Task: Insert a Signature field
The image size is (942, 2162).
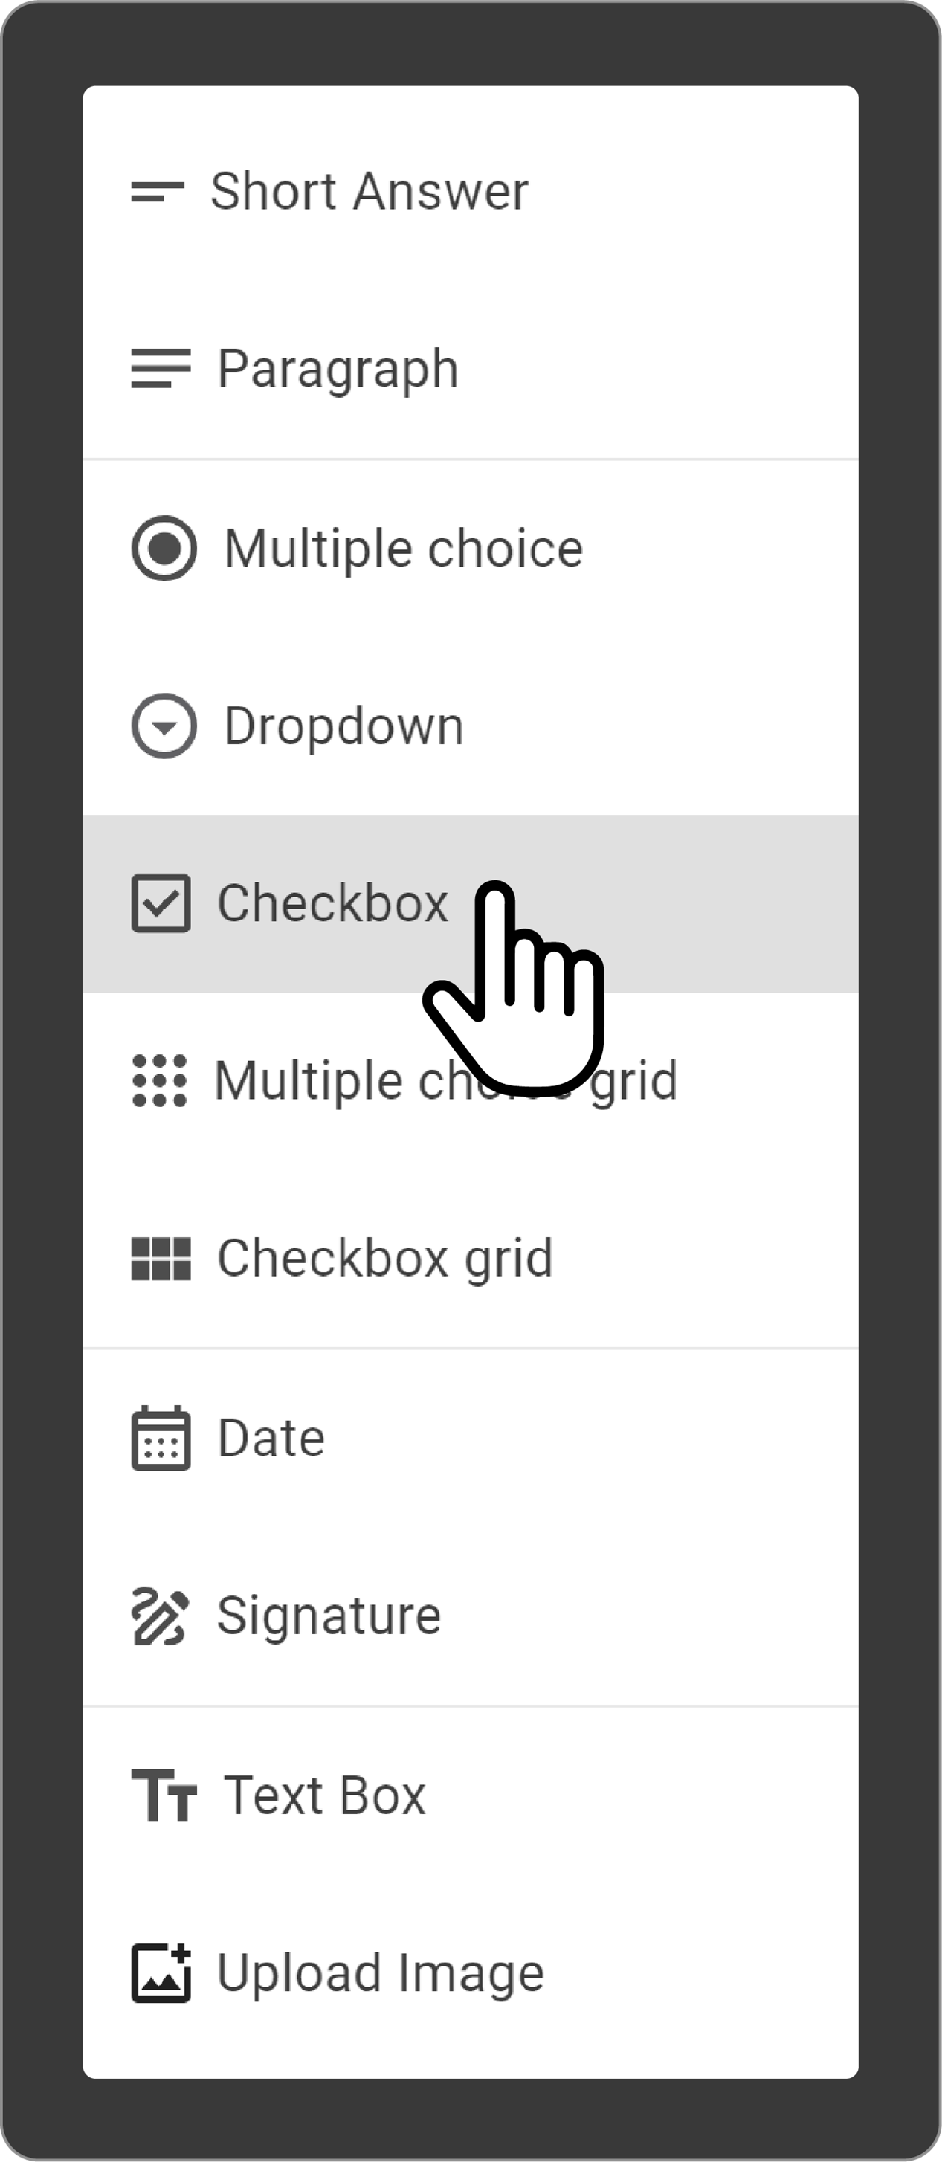Action: (x=329, y=1616)
